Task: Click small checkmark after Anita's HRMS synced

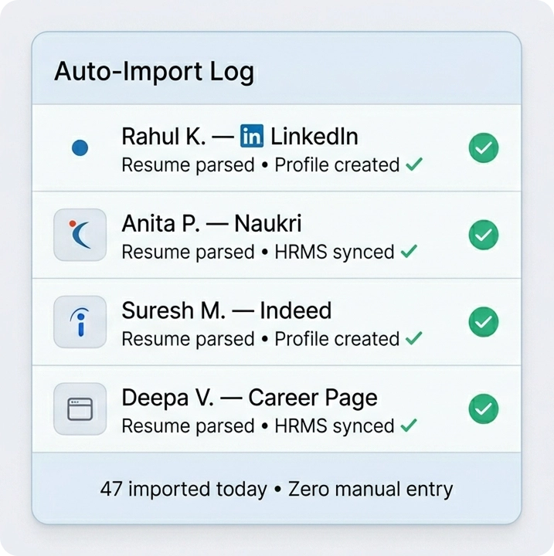Action: pyautogui.click(x=410, y=252)
